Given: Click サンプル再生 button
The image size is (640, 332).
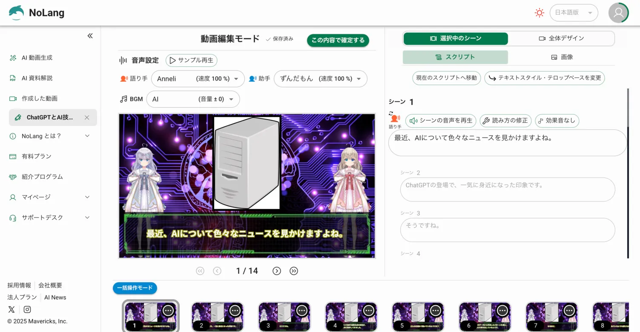Looking at the screenshot, I should click(x=191, y=60).
